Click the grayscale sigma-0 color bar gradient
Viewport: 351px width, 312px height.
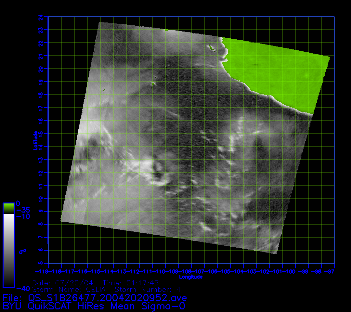pyautogui.click(x=8, y=250)
